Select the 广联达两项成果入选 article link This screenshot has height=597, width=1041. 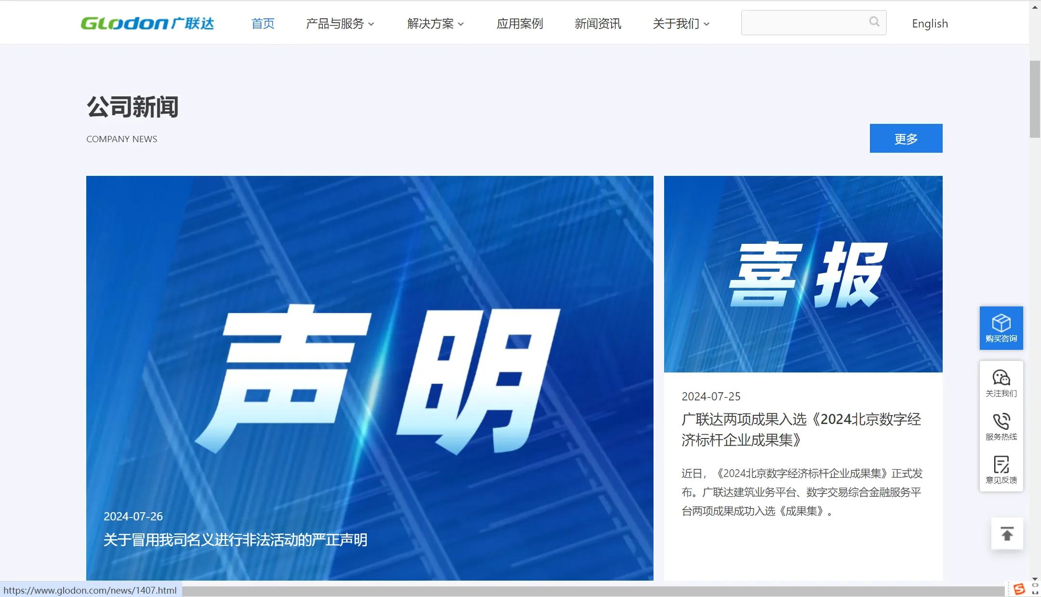pos(800,428)
